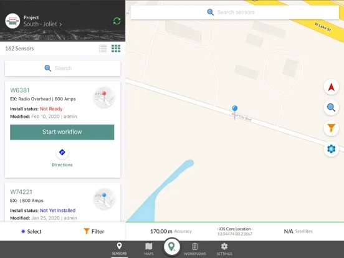The image size is (344, 258).
Task: Tap the center add-location pin button
Action: pyautogui.click(x=172, y=247)
